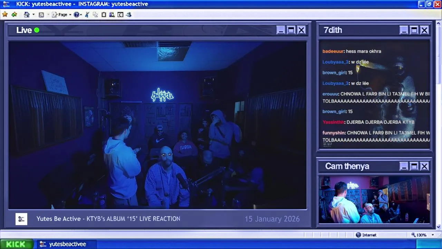
Task: Click the page scrollbar down arrow
Action: pos(439,227)
